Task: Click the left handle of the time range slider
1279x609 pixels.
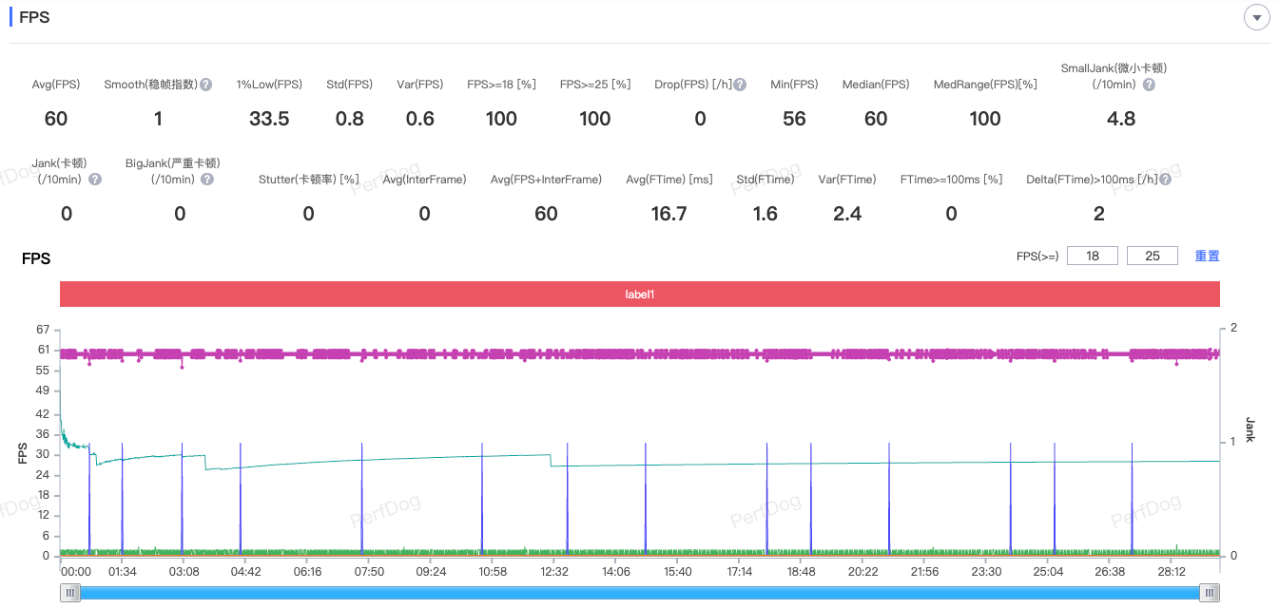Action: point(69,593)
